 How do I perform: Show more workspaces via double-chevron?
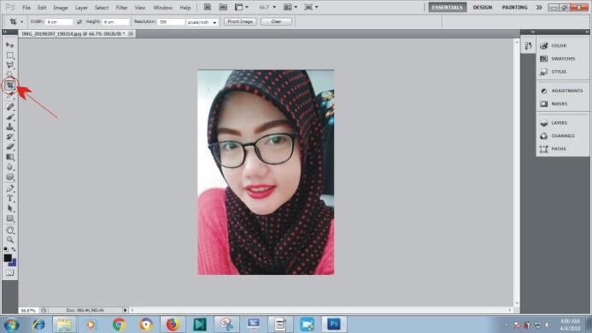pyautogui.click(x=539, y=7)
